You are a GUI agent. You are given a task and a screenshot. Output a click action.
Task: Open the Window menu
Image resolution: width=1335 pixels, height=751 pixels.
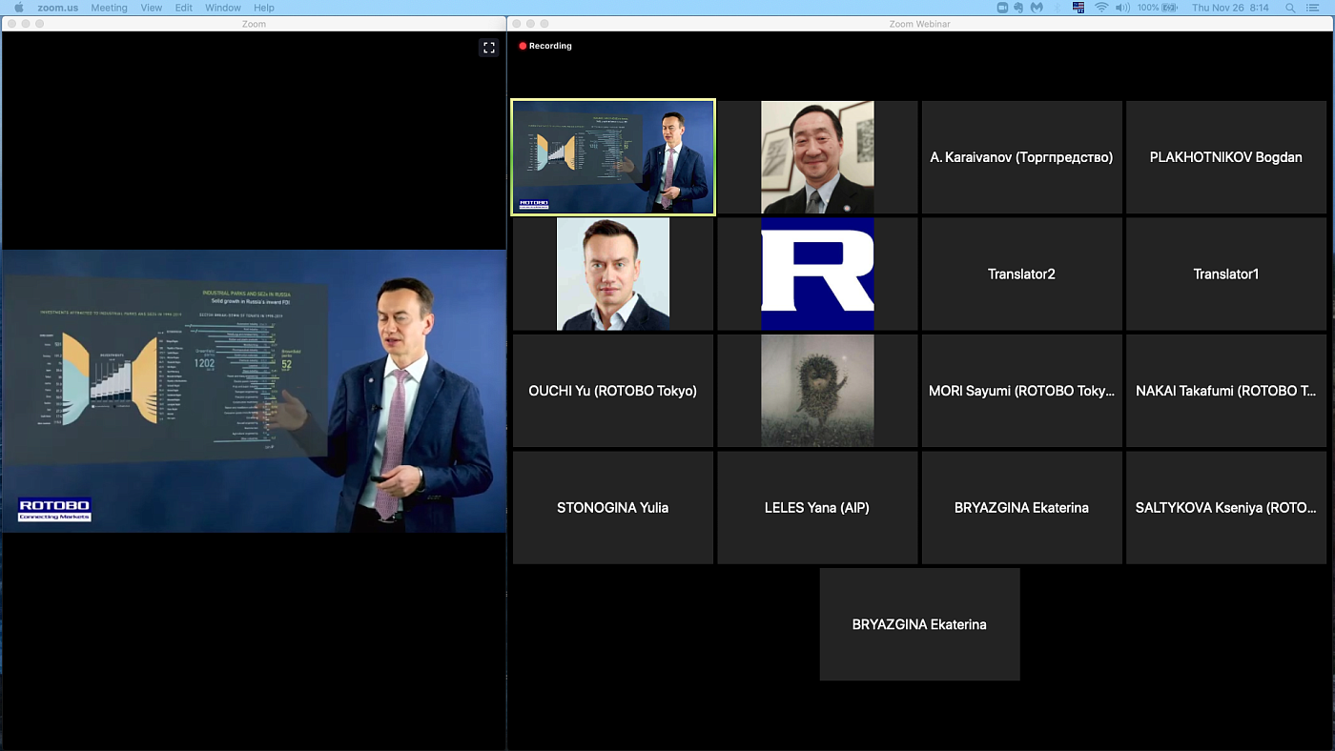(x=223, y=8)
